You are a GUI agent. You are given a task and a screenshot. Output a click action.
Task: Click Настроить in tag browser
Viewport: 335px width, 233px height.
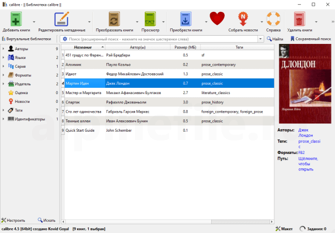click(13, 220)
